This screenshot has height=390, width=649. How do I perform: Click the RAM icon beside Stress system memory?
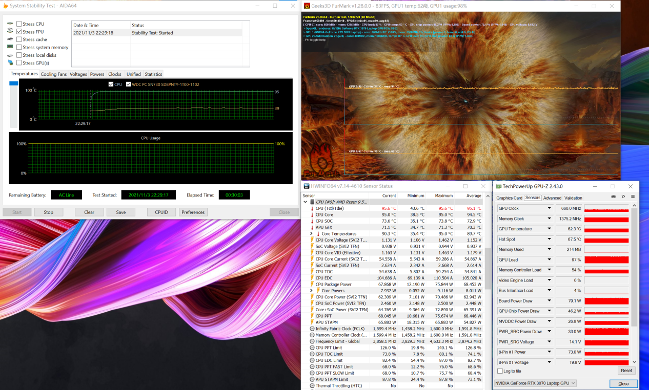click(x=10, y=47)
